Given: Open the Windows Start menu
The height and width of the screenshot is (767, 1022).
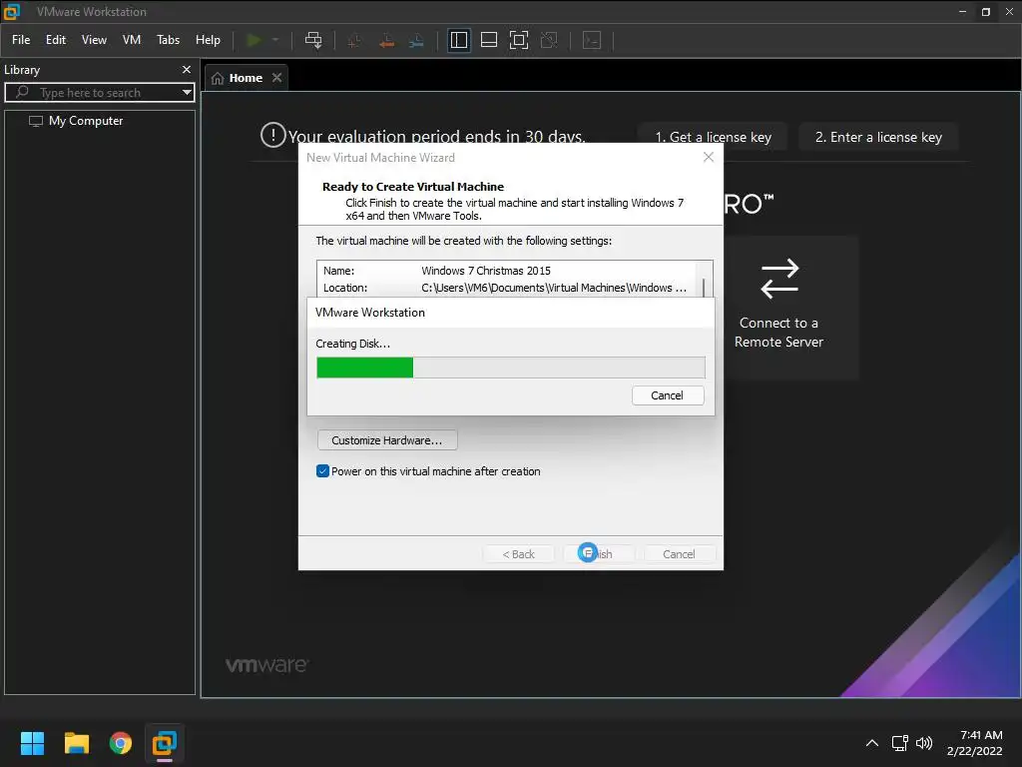Looking at the screenshot, I should [32, 743].
